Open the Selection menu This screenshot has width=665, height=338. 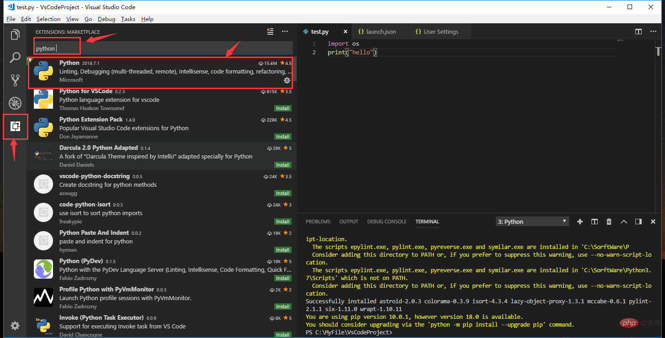(x=48, y=19)
